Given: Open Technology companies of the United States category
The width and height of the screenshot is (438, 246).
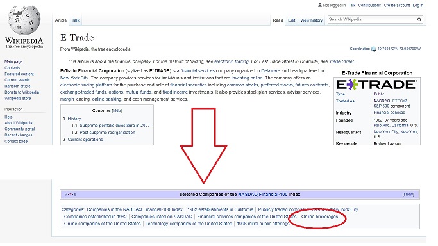Looking at the screenshot, I should point(189,224).
